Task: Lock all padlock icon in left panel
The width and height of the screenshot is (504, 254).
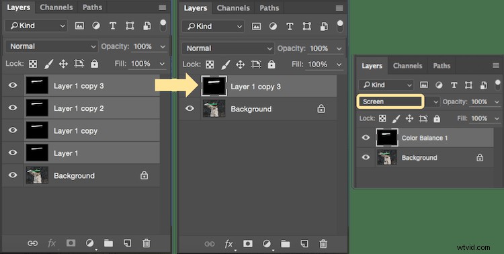Action: tap(94, 64)
